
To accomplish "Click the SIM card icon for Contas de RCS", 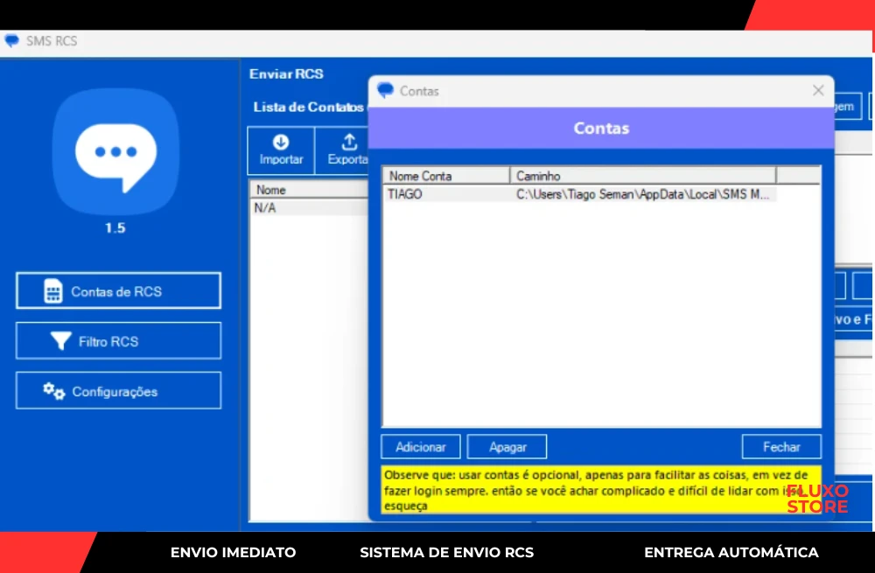I will click(x=53, y=291).
